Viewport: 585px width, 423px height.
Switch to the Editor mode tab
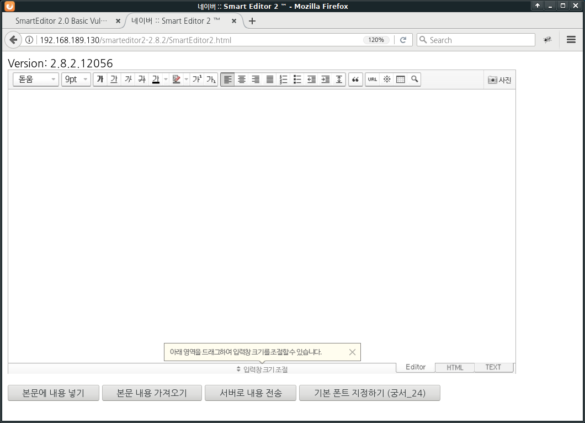click(416, 367)
